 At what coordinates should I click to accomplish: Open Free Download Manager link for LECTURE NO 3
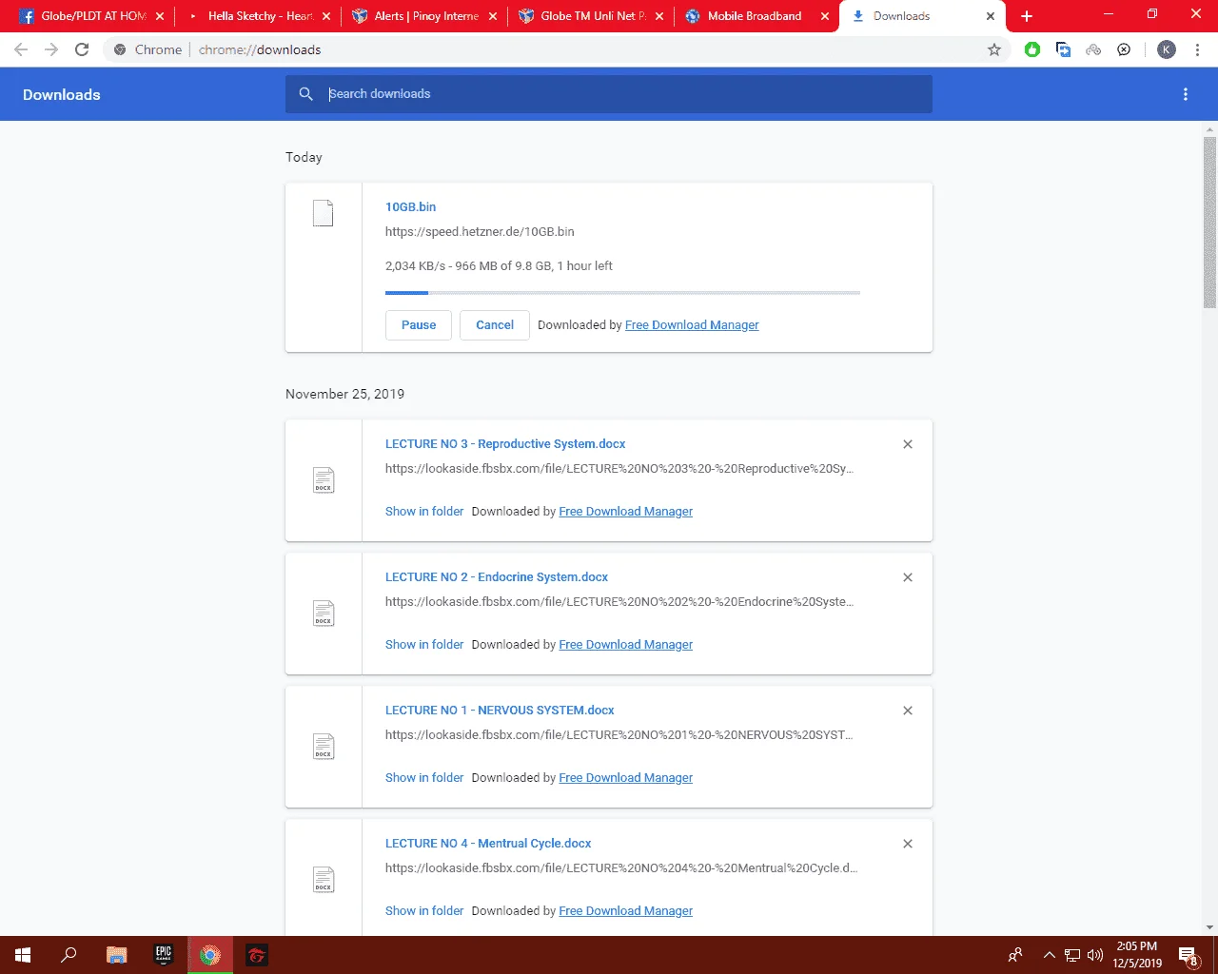point(626,512)
